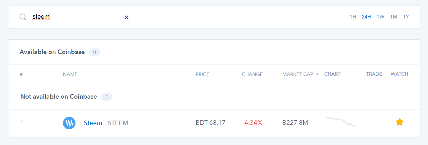
Task: Sort by the MARKET CAP column header
Action: click(x=298, y=74)
